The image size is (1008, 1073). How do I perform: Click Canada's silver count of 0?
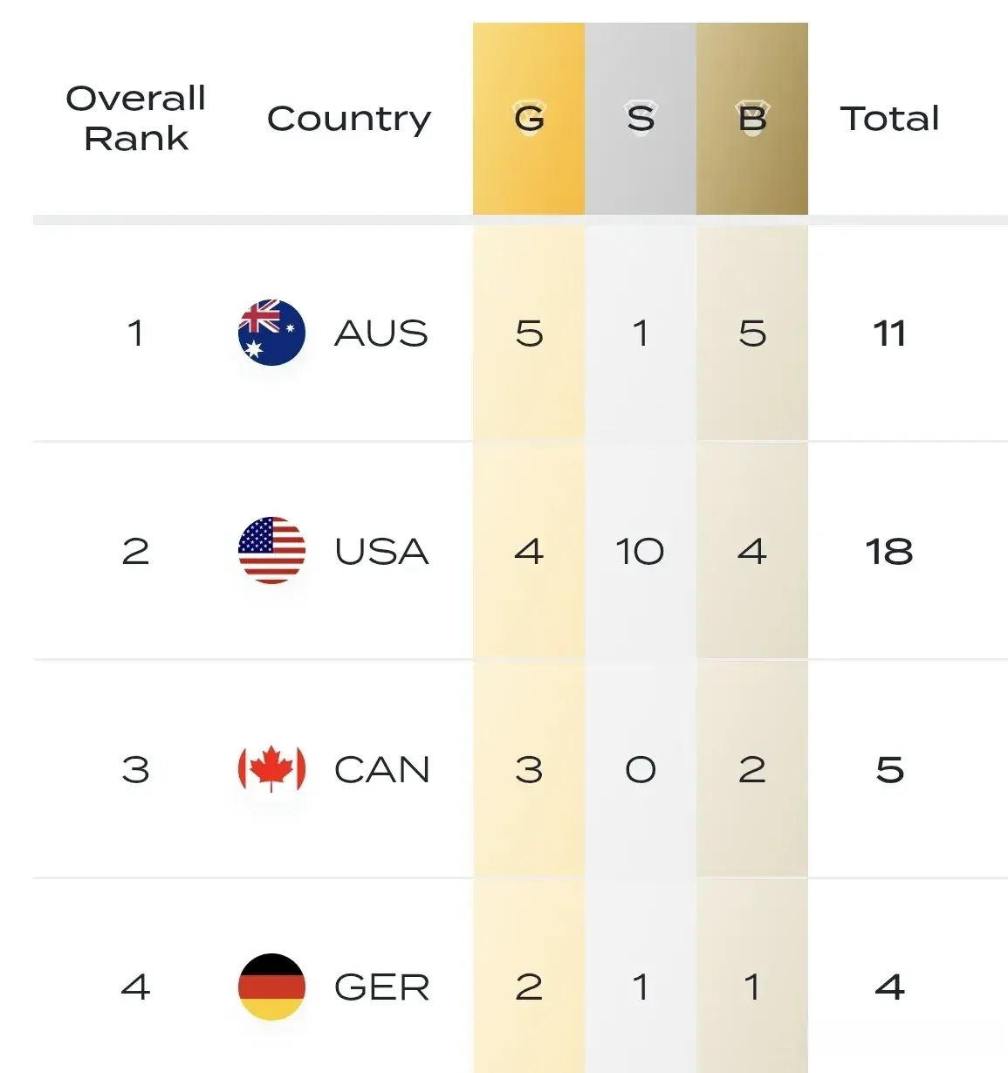641,769
